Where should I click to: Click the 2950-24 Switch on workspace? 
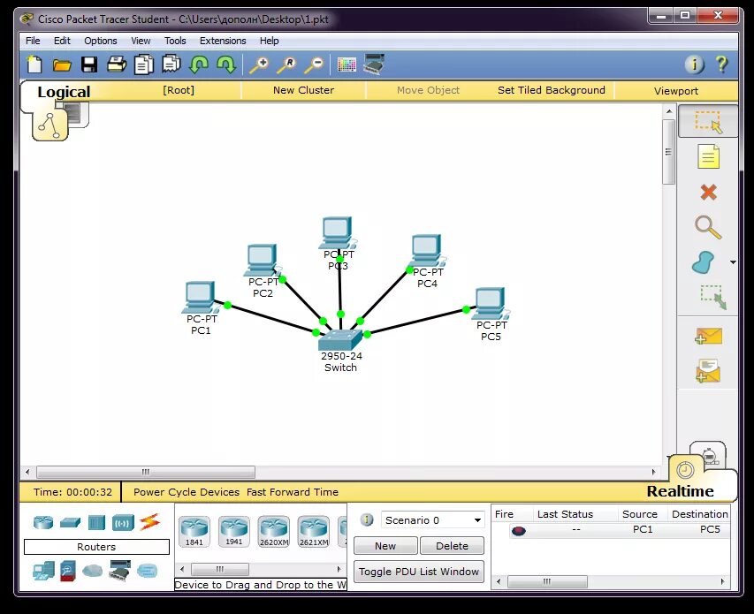[x=340, y=340]
